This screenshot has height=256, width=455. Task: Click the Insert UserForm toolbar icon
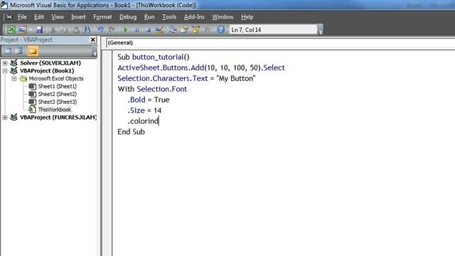pyautogui.click(x=22, y=29)
